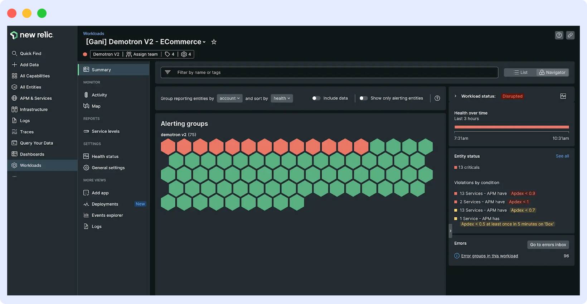Open the health sort dropdown
This screenshot has height=304, width=587.
click(282, 98)
